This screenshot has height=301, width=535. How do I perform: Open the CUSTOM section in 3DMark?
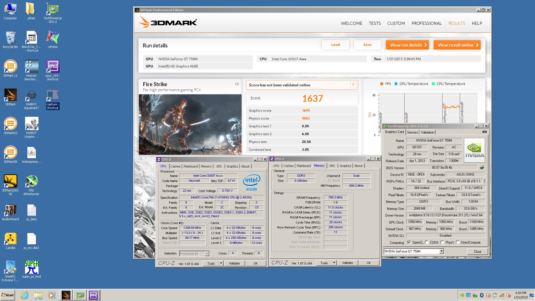396,23
